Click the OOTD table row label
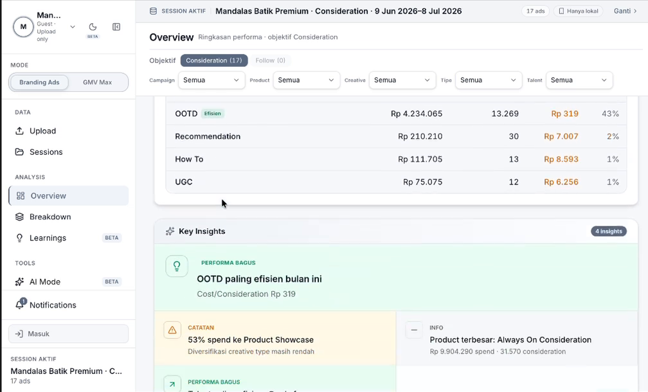The image size is (648, 392). pos(186,114)
